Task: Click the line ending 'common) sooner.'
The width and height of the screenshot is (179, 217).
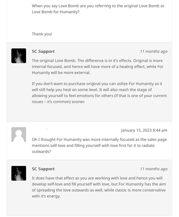Action: click(x=58, y=102)
